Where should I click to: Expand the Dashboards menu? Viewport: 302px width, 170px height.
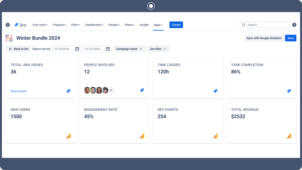point(94,25)
